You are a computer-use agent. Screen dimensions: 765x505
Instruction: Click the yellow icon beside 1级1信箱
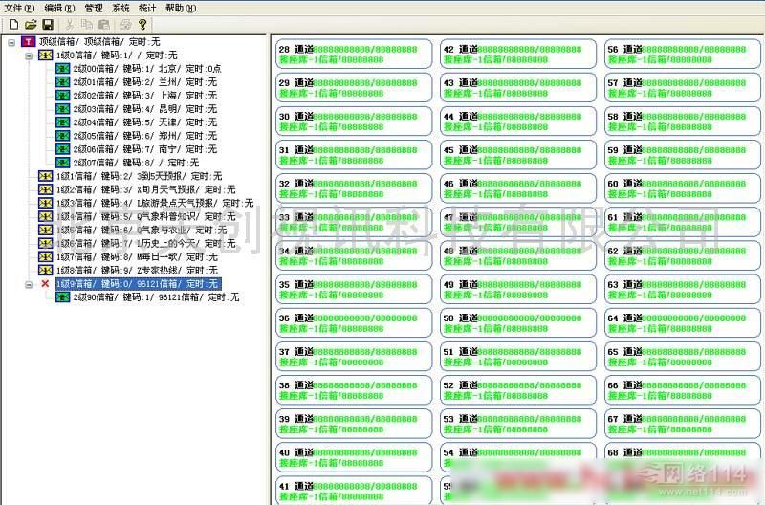point(45,176)
